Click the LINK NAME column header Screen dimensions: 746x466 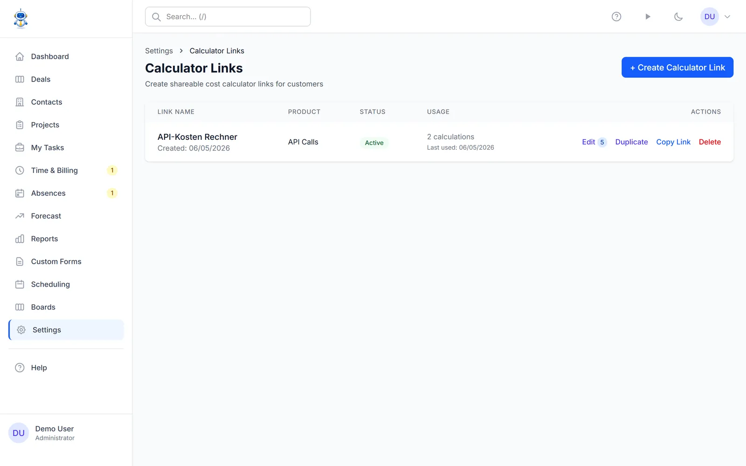pos(176,112)
